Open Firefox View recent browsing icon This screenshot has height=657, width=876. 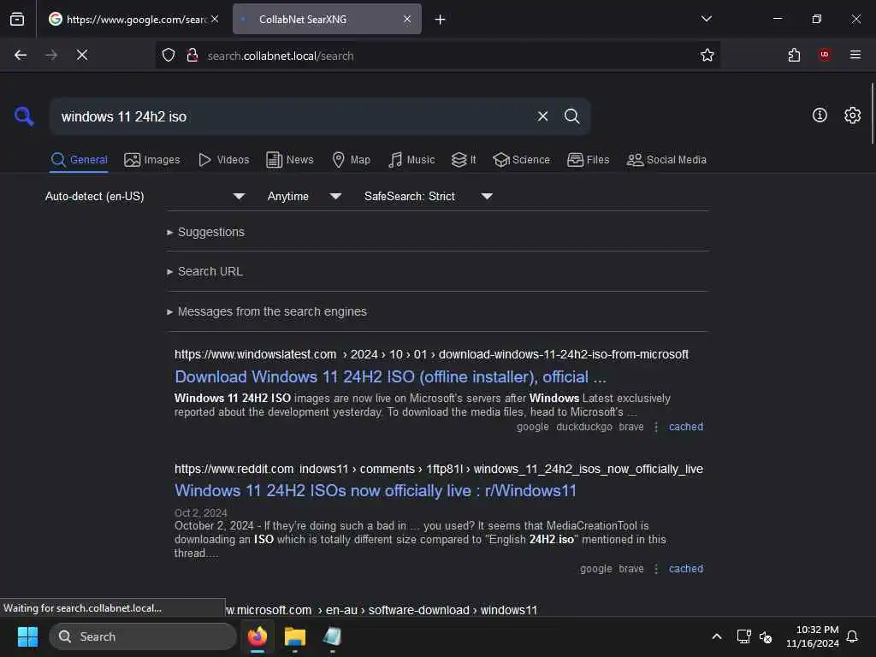coord(17,20)
